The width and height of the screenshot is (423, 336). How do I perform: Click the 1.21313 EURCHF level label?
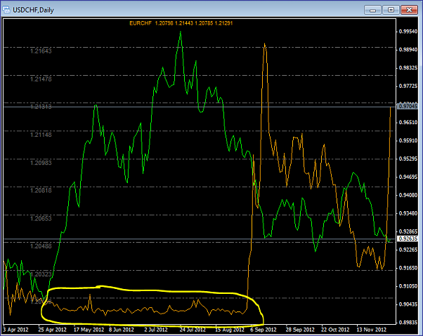41,107
